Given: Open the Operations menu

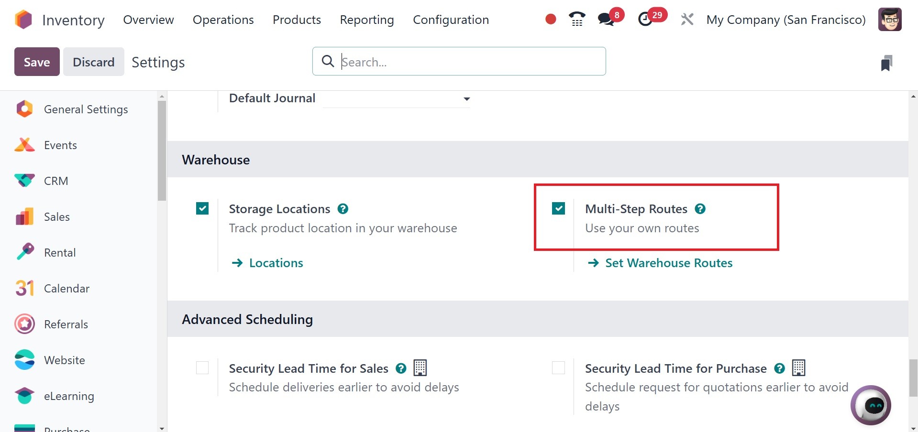Looking at the screenshot, I should [x=223, y=20].
